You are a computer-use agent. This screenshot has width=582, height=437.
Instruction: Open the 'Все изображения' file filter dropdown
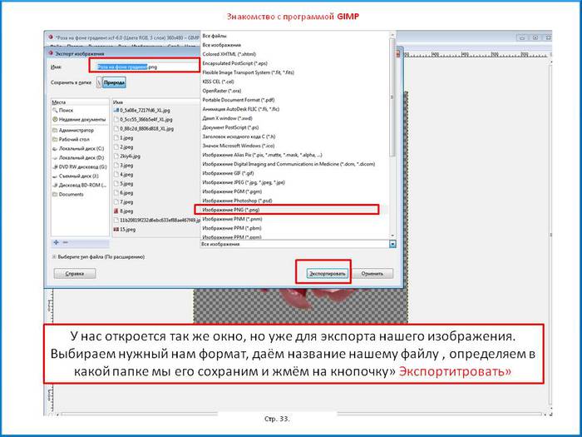pos(298,244)
